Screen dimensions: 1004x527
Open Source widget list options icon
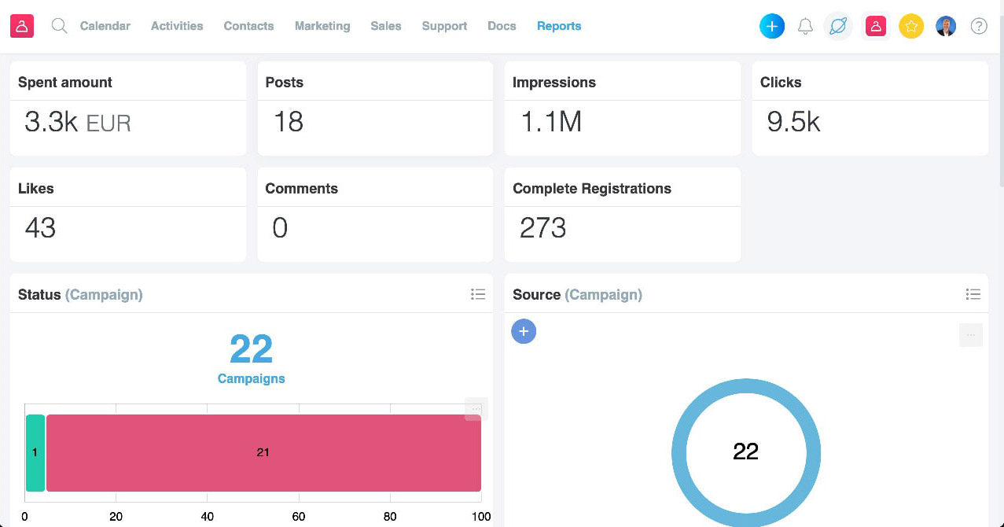[973, 294]
